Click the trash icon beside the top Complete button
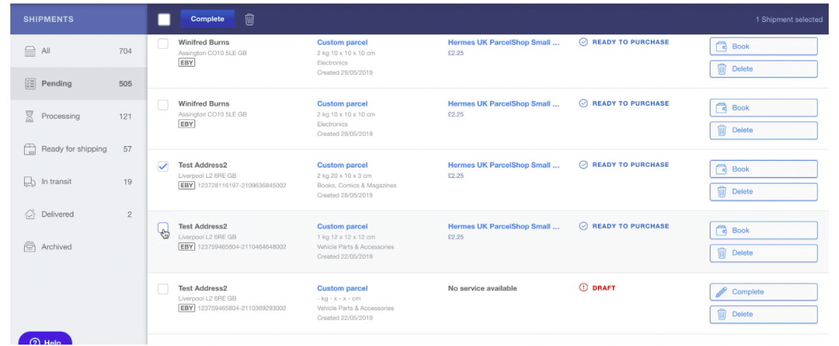The image size is (839, 346). click(x=250, y=19)
